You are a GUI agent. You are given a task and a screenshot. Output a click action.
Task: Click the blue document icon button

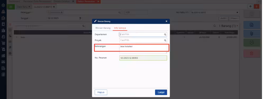[x=252, y=25]
